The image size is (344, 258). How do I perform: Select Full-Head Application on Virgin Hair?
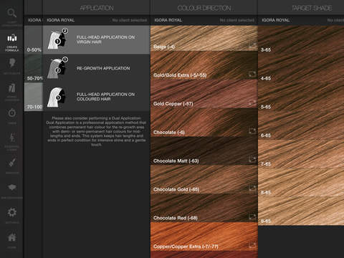[x=97, y=39]
